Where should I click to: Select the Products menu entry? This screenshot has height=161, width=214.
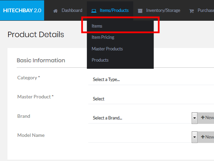click(100, 60)
